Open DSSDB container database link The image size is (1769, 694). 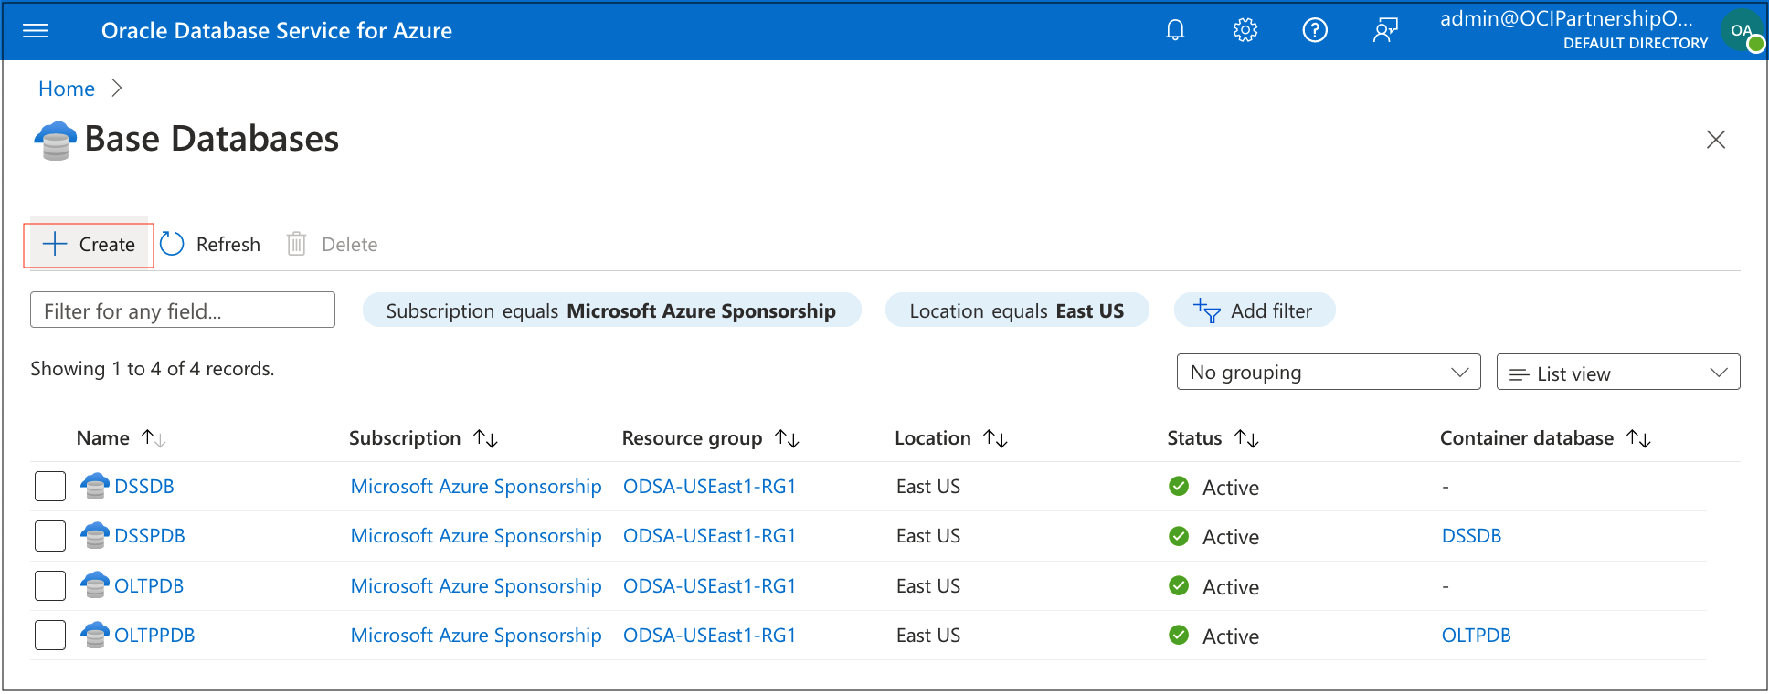tap(1471, 536)
